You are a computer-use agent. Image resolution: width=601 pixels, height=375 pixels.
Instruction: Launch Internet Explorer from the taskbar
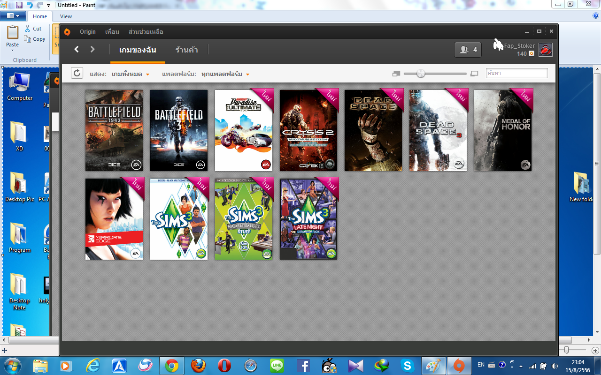[x=92, y=366]
